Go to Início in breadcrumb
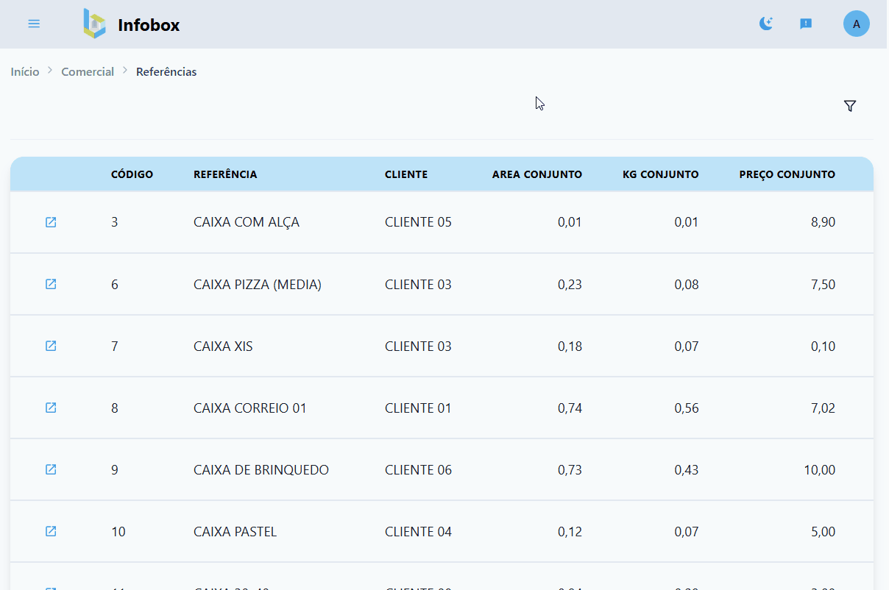This screenshot has height=590, width=889. tap(25, 71)
